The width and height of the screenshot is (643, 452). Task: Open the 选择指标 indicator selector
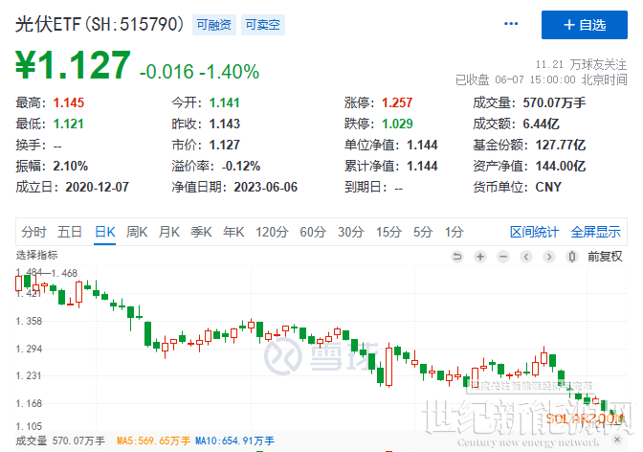[x=37, y=255]
